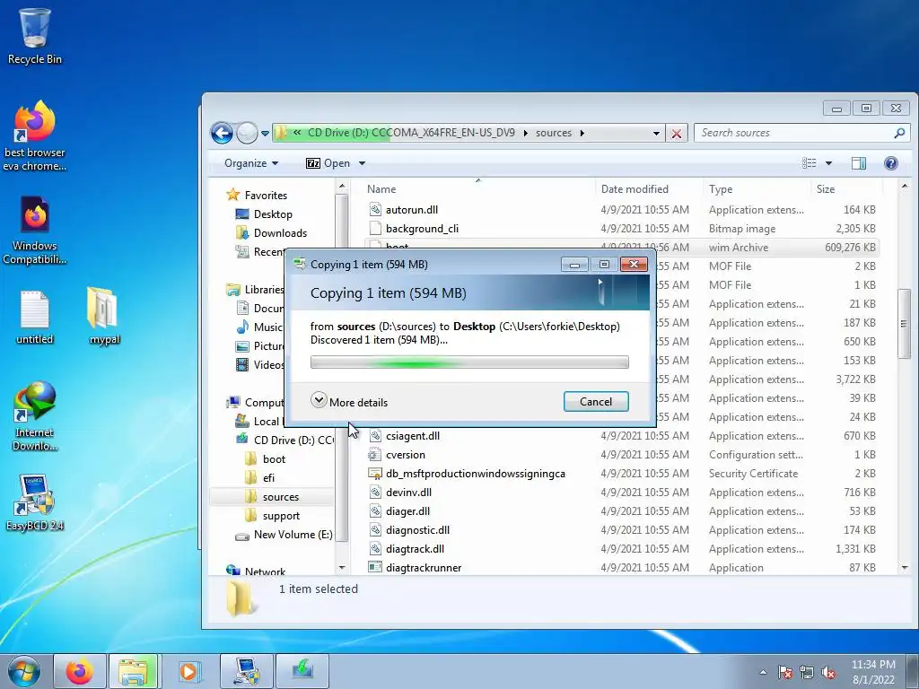Image resolution: width=919 pixels, height=689 pixels.
Task: Click the search magnifier icon
Action: (899, 133)
